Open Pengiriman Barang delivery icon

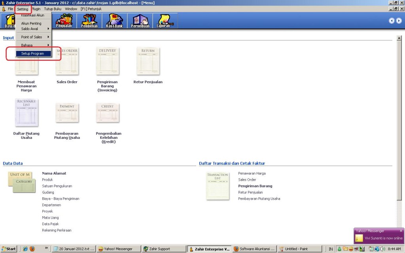pyautogui.click(x=107, y=61)
